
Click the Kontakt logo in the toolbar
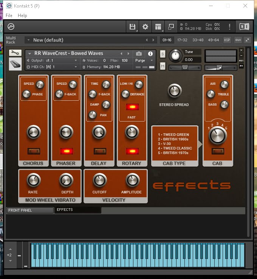pos(11,27)
